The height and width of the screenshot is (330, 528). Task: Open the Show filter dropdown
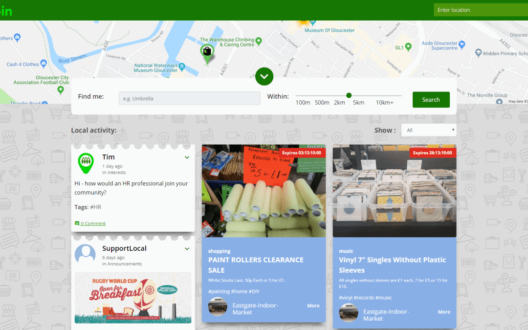coord(429,130)
